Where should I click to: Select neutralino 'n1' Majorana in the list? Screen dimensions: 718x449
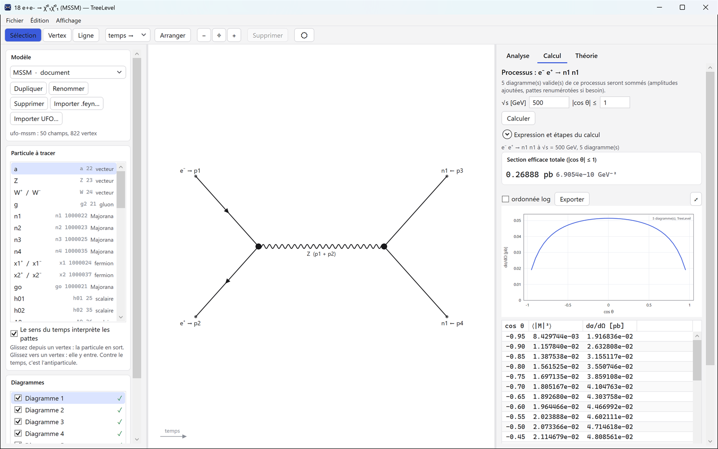64,216
